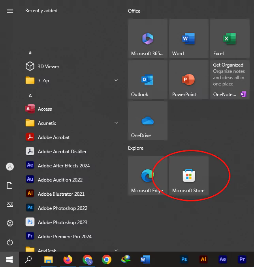Expand the Start menu hamburger navigation
The height and width of the screenshot is (267, 254).
pos(10,11)
